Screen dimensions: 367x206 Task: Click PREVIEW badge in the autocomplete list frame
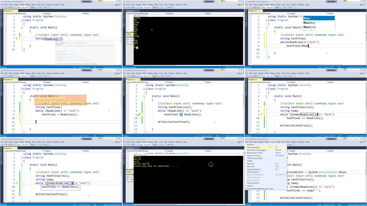click(331, 2)
